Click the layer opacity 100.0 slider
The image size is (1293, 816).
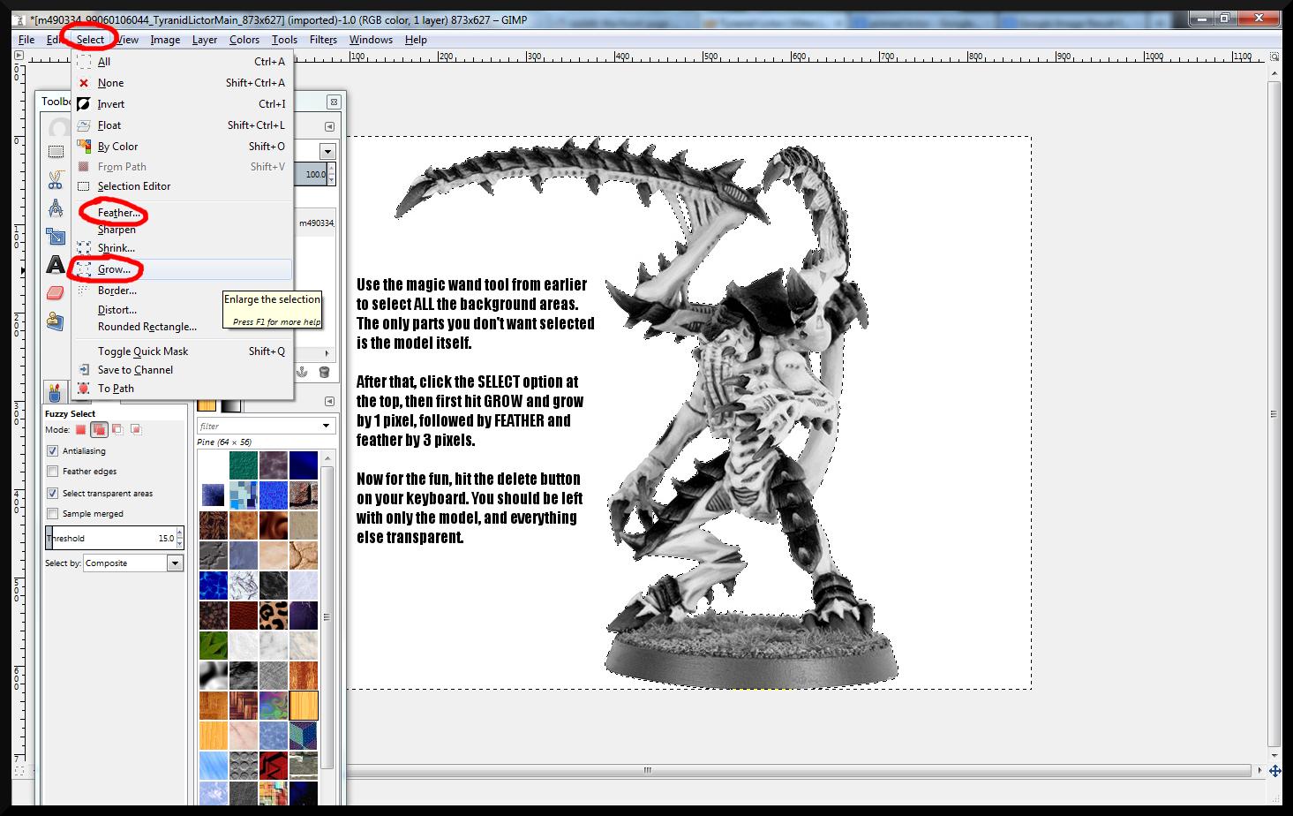[x=315, y=175]
